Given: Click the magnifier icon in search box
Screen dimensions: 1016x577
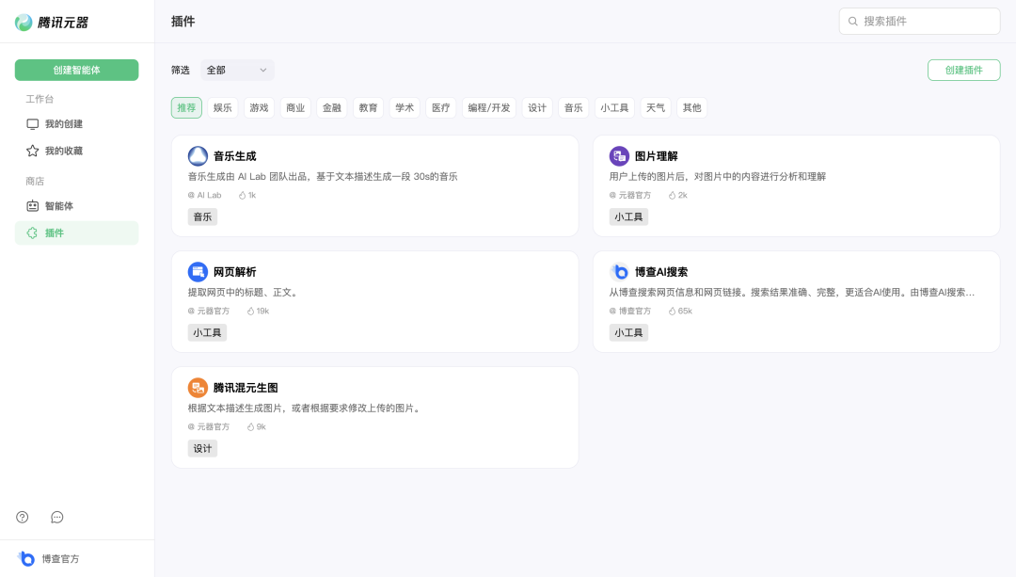Looking at the screenshot, I should click(853, 22).
